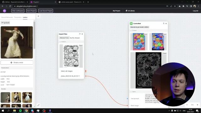This screenshot has width=201, height=113.
Task: Open Telegram from the taskbar
Action: click(x=32, y=111)
